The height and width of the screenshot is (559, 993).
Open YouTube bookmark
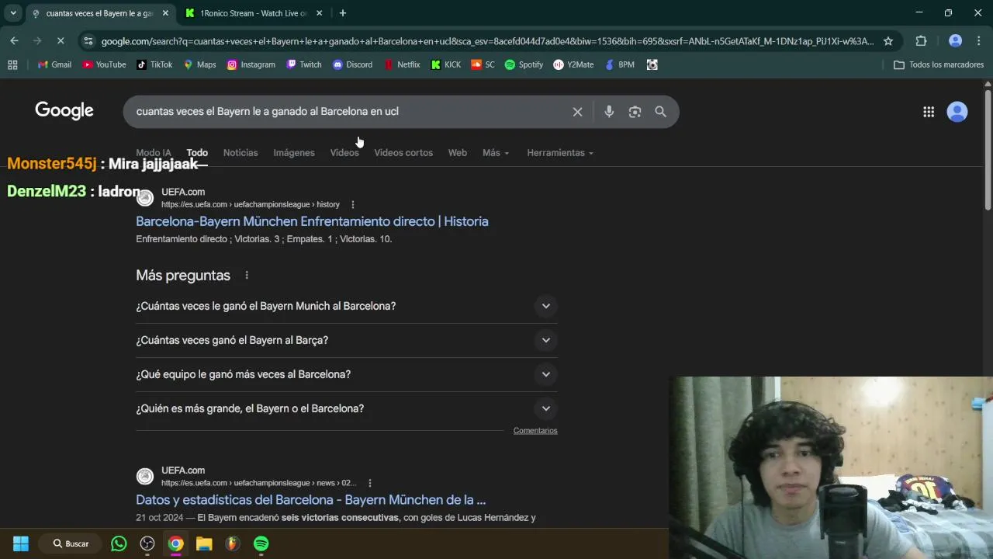click(x=104, y=64)
